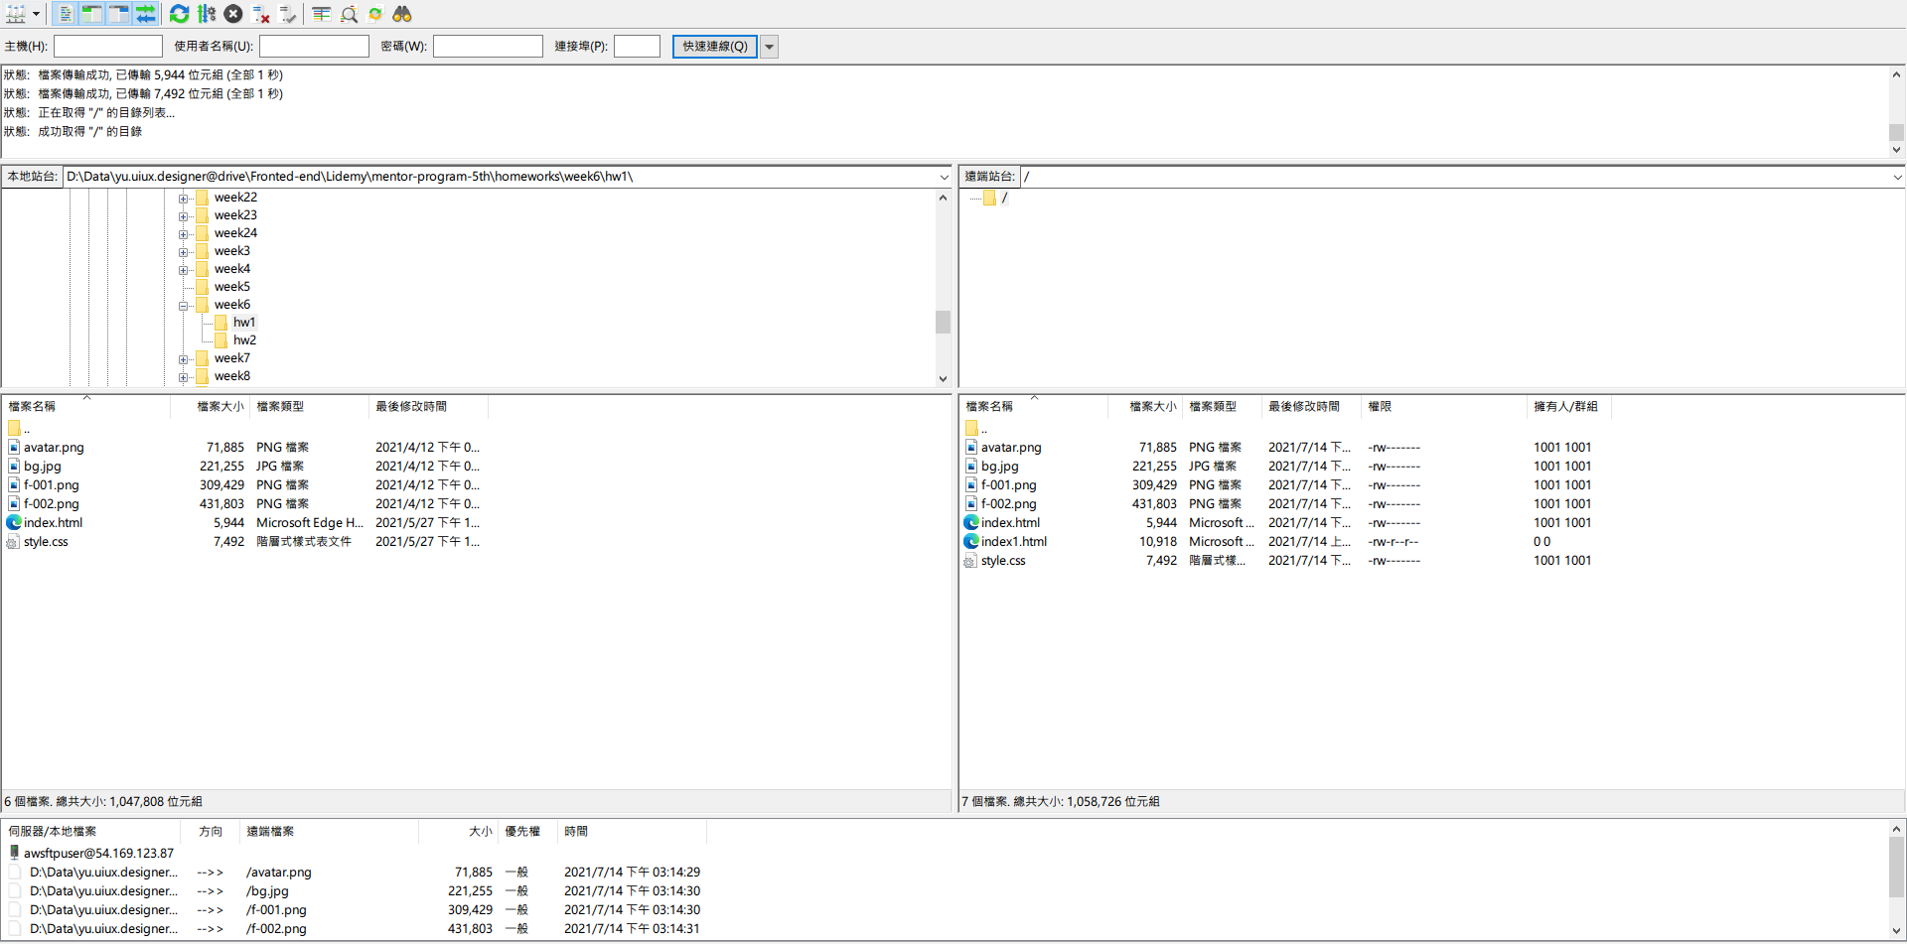This screenshot has width=1907, height=944.
Task: Open the Site Manager
Action: [x=16, y=14]
